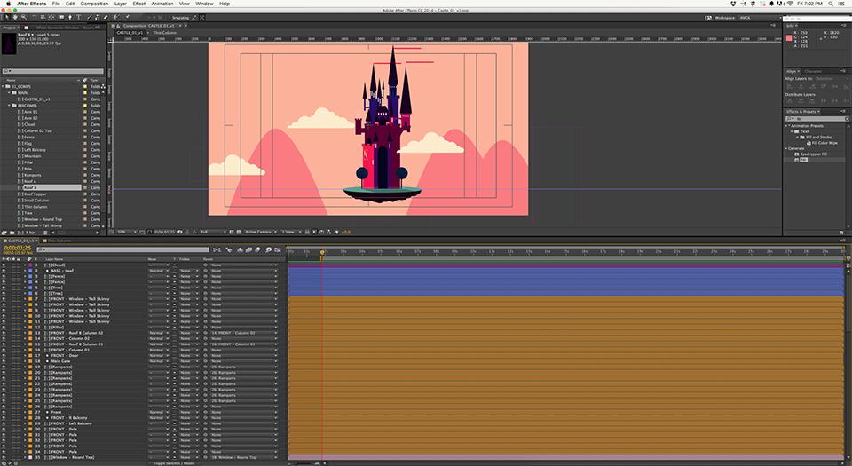
Task: Click the Draft 3D icon in timeline
Action: tap(229, 249)
